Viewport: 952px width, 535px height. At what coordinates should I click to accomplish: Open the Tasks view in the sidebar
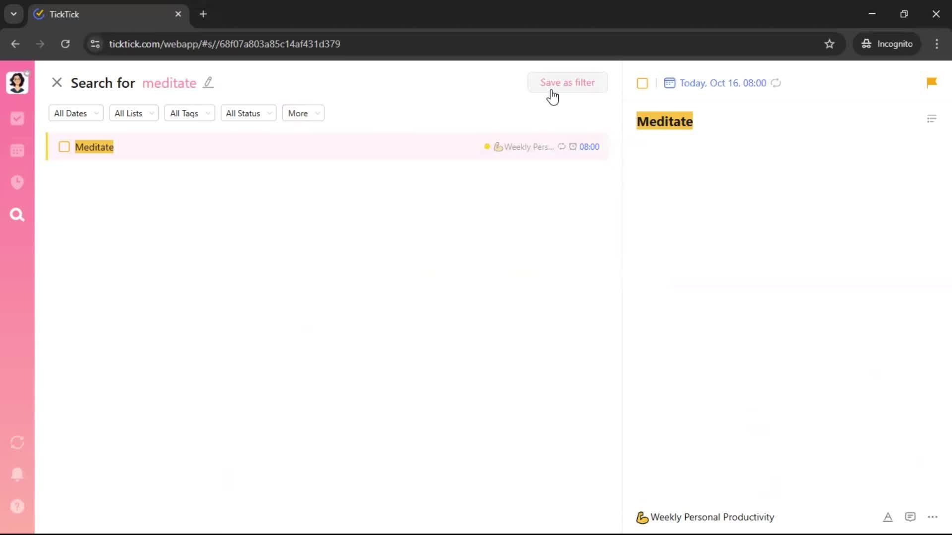click(x=17, y=118)
